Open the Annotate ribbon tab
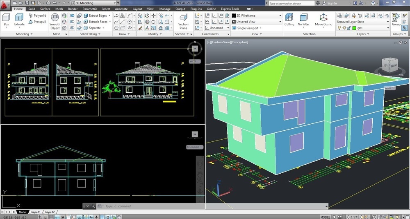 point(121,9)
